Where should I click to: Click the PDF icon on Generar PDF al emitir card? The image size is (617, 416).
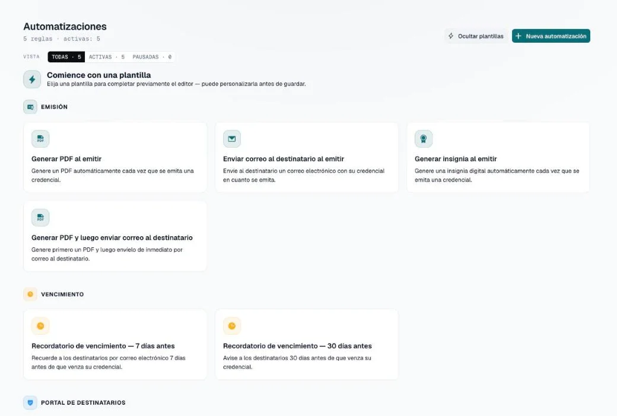pos(40,139)
